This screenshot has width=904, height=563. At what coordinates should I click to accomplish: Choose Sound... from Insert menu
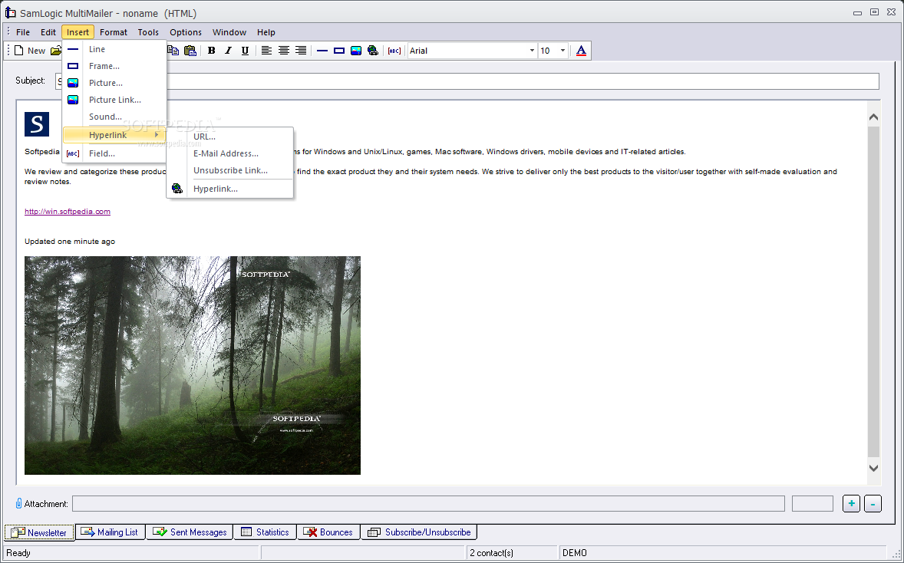coord(114,117)
